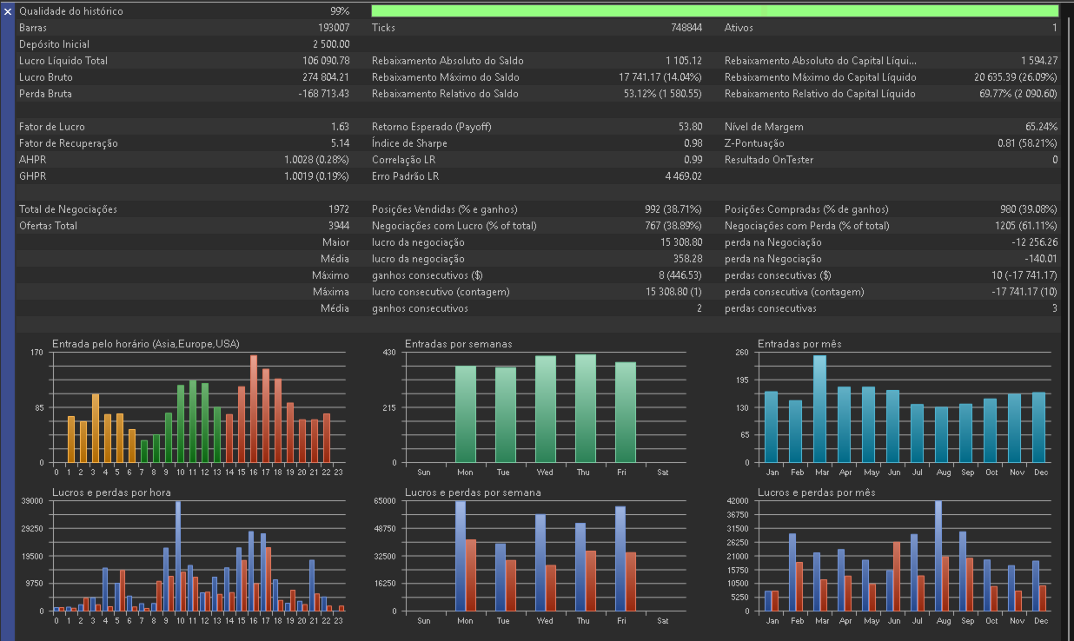This screenshot has width=1074, height=641.
Task: Click the red Mon loss bar in weekly chart
Action: pyautogui.click(x=471, y=575)
